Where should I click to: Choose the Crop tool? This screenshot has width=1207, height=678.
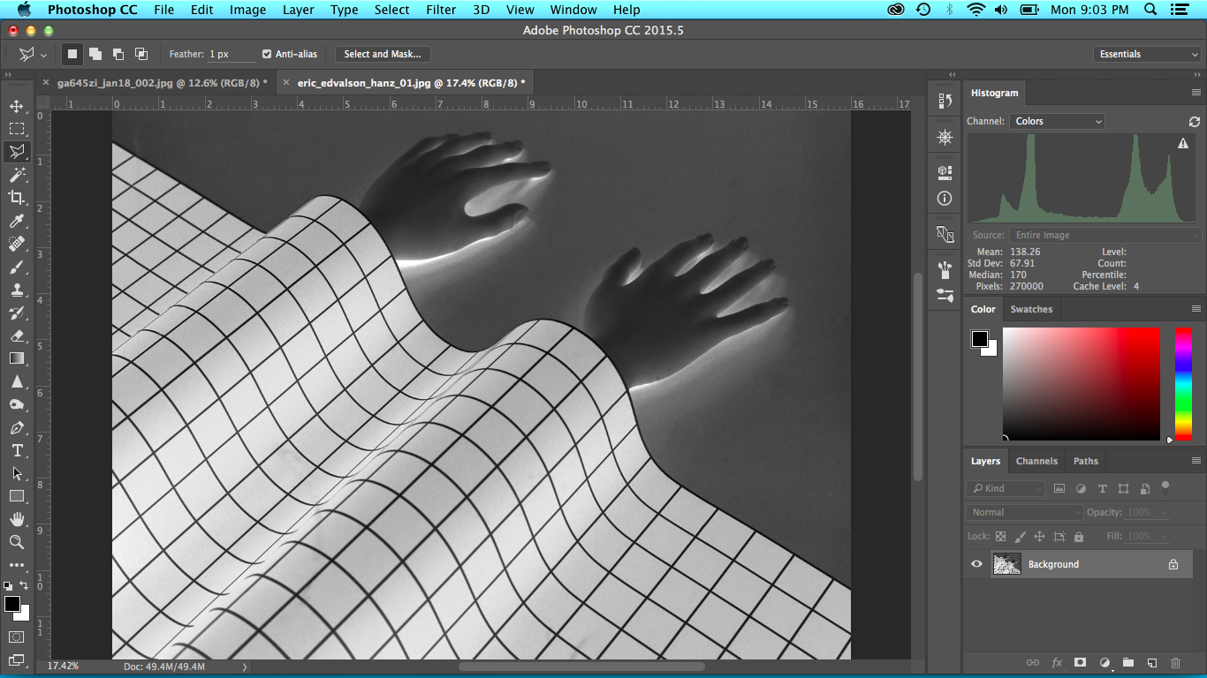click(x=17, y=198)
